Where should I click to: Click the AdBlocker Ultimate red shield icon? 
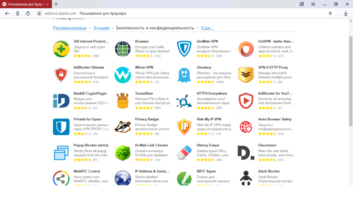click(x=61, y=75)
